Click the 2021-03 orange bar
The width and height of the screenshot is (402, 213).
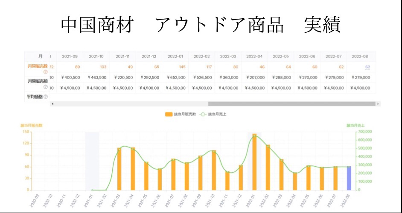tap(119, 169)
